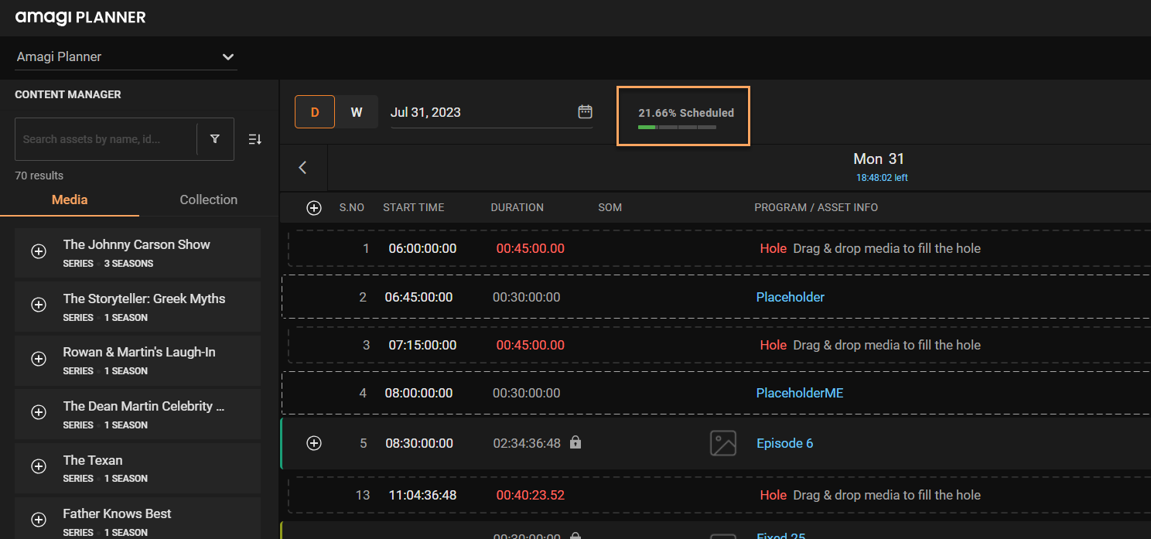Viewport: 1151px width, 539px height.
Task: Click the plus icon on Episode 6 row
Action: click(314, 443)
